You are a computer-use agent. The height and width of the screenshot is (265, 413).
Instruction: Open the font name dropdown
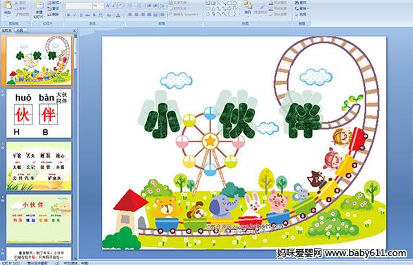point(90,6)
